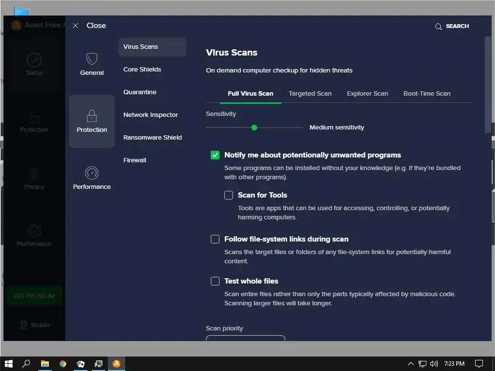Image resolution: width=495 pixels, height=371 pixels.
Task: Open Solitaire cards app in taskbar
Action: pyautogui.click(x=81, y=364)
